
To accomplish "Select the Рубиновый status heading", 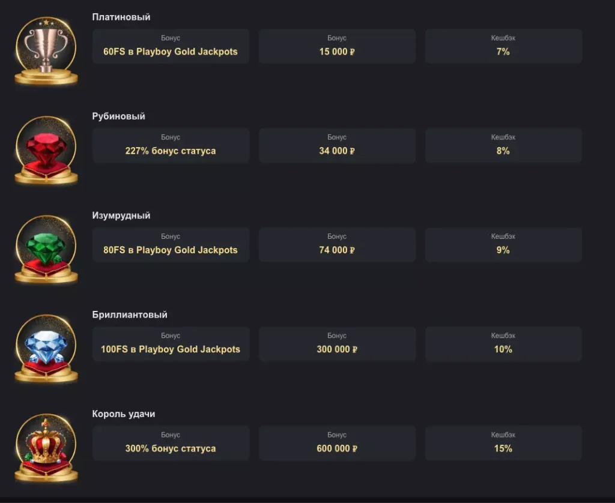I will click(119, 116).
